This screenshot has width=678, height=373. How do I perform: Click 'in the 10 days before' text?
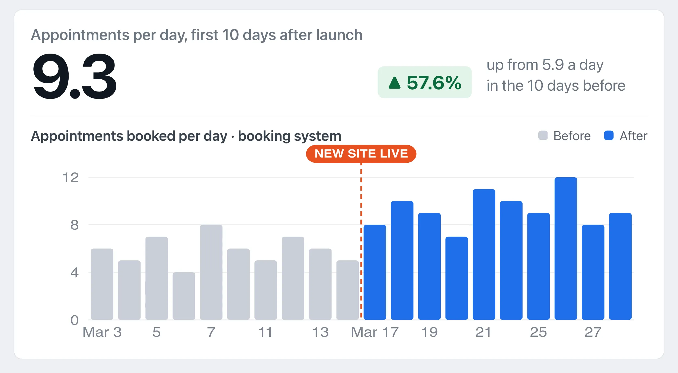click(x=556, y=86)
